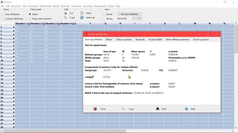Viewport: 238px width, 133px height.
Task: Click the p (same) value 0.000139
Action: 173,55
